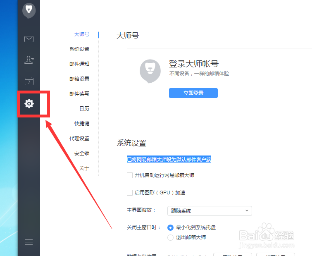Open 快捷键 settings section
The width and height of the screenshot is (312, 256).
coord(82,123)
